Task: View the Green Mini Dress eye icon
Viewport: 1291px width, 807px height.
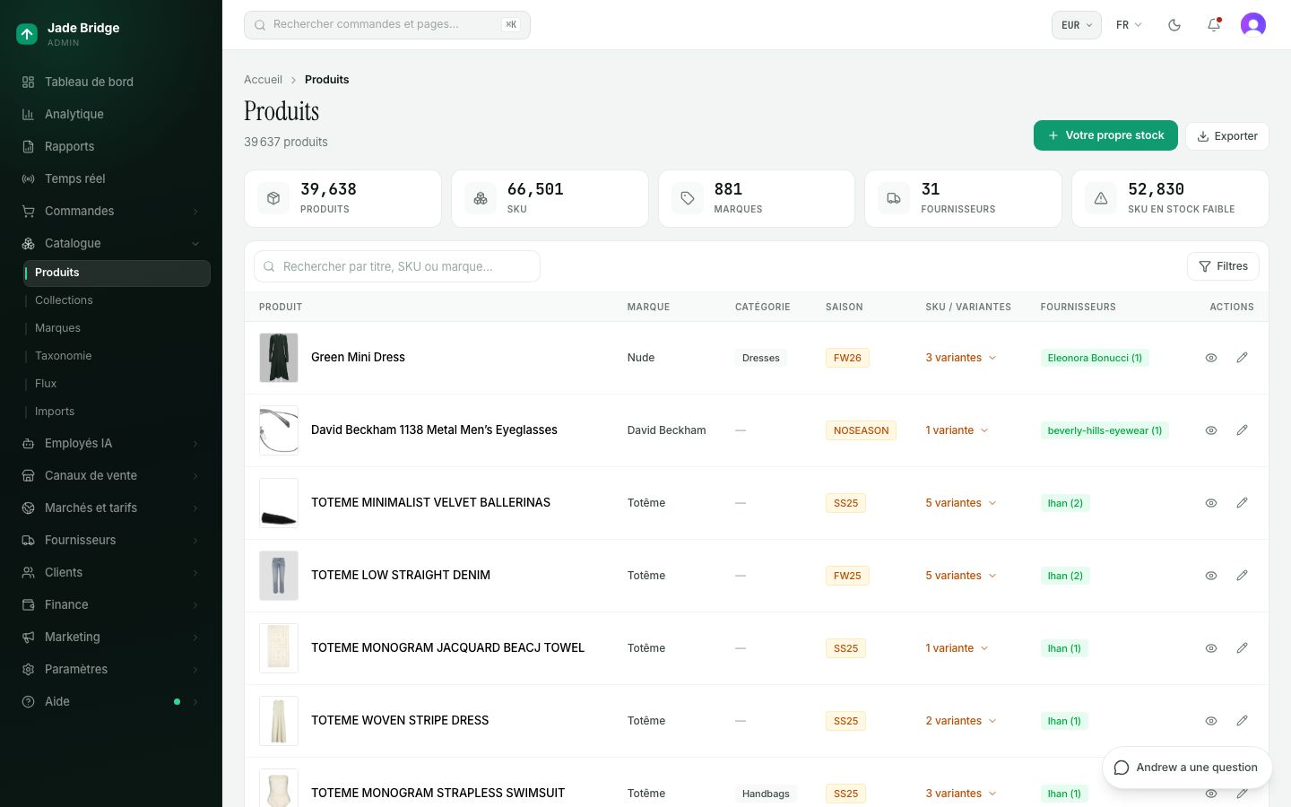Action: [1211, 358]
